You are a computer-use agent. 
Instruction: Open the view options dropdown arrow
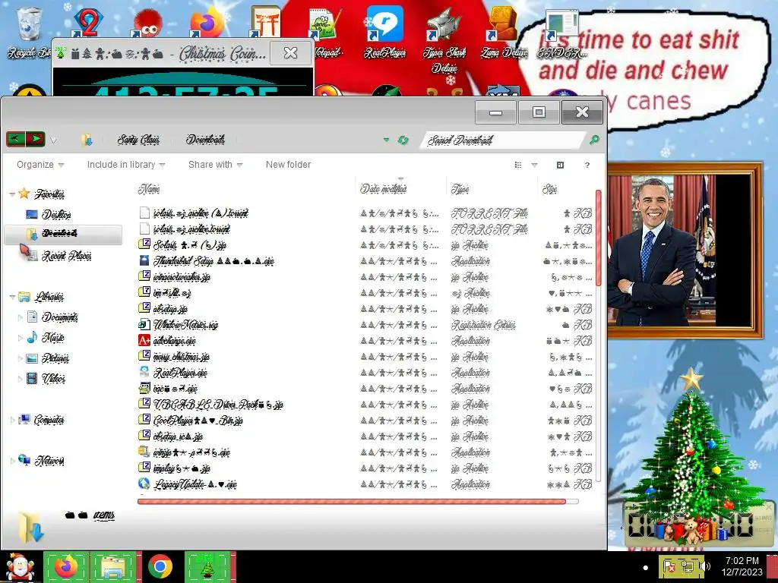534,165
